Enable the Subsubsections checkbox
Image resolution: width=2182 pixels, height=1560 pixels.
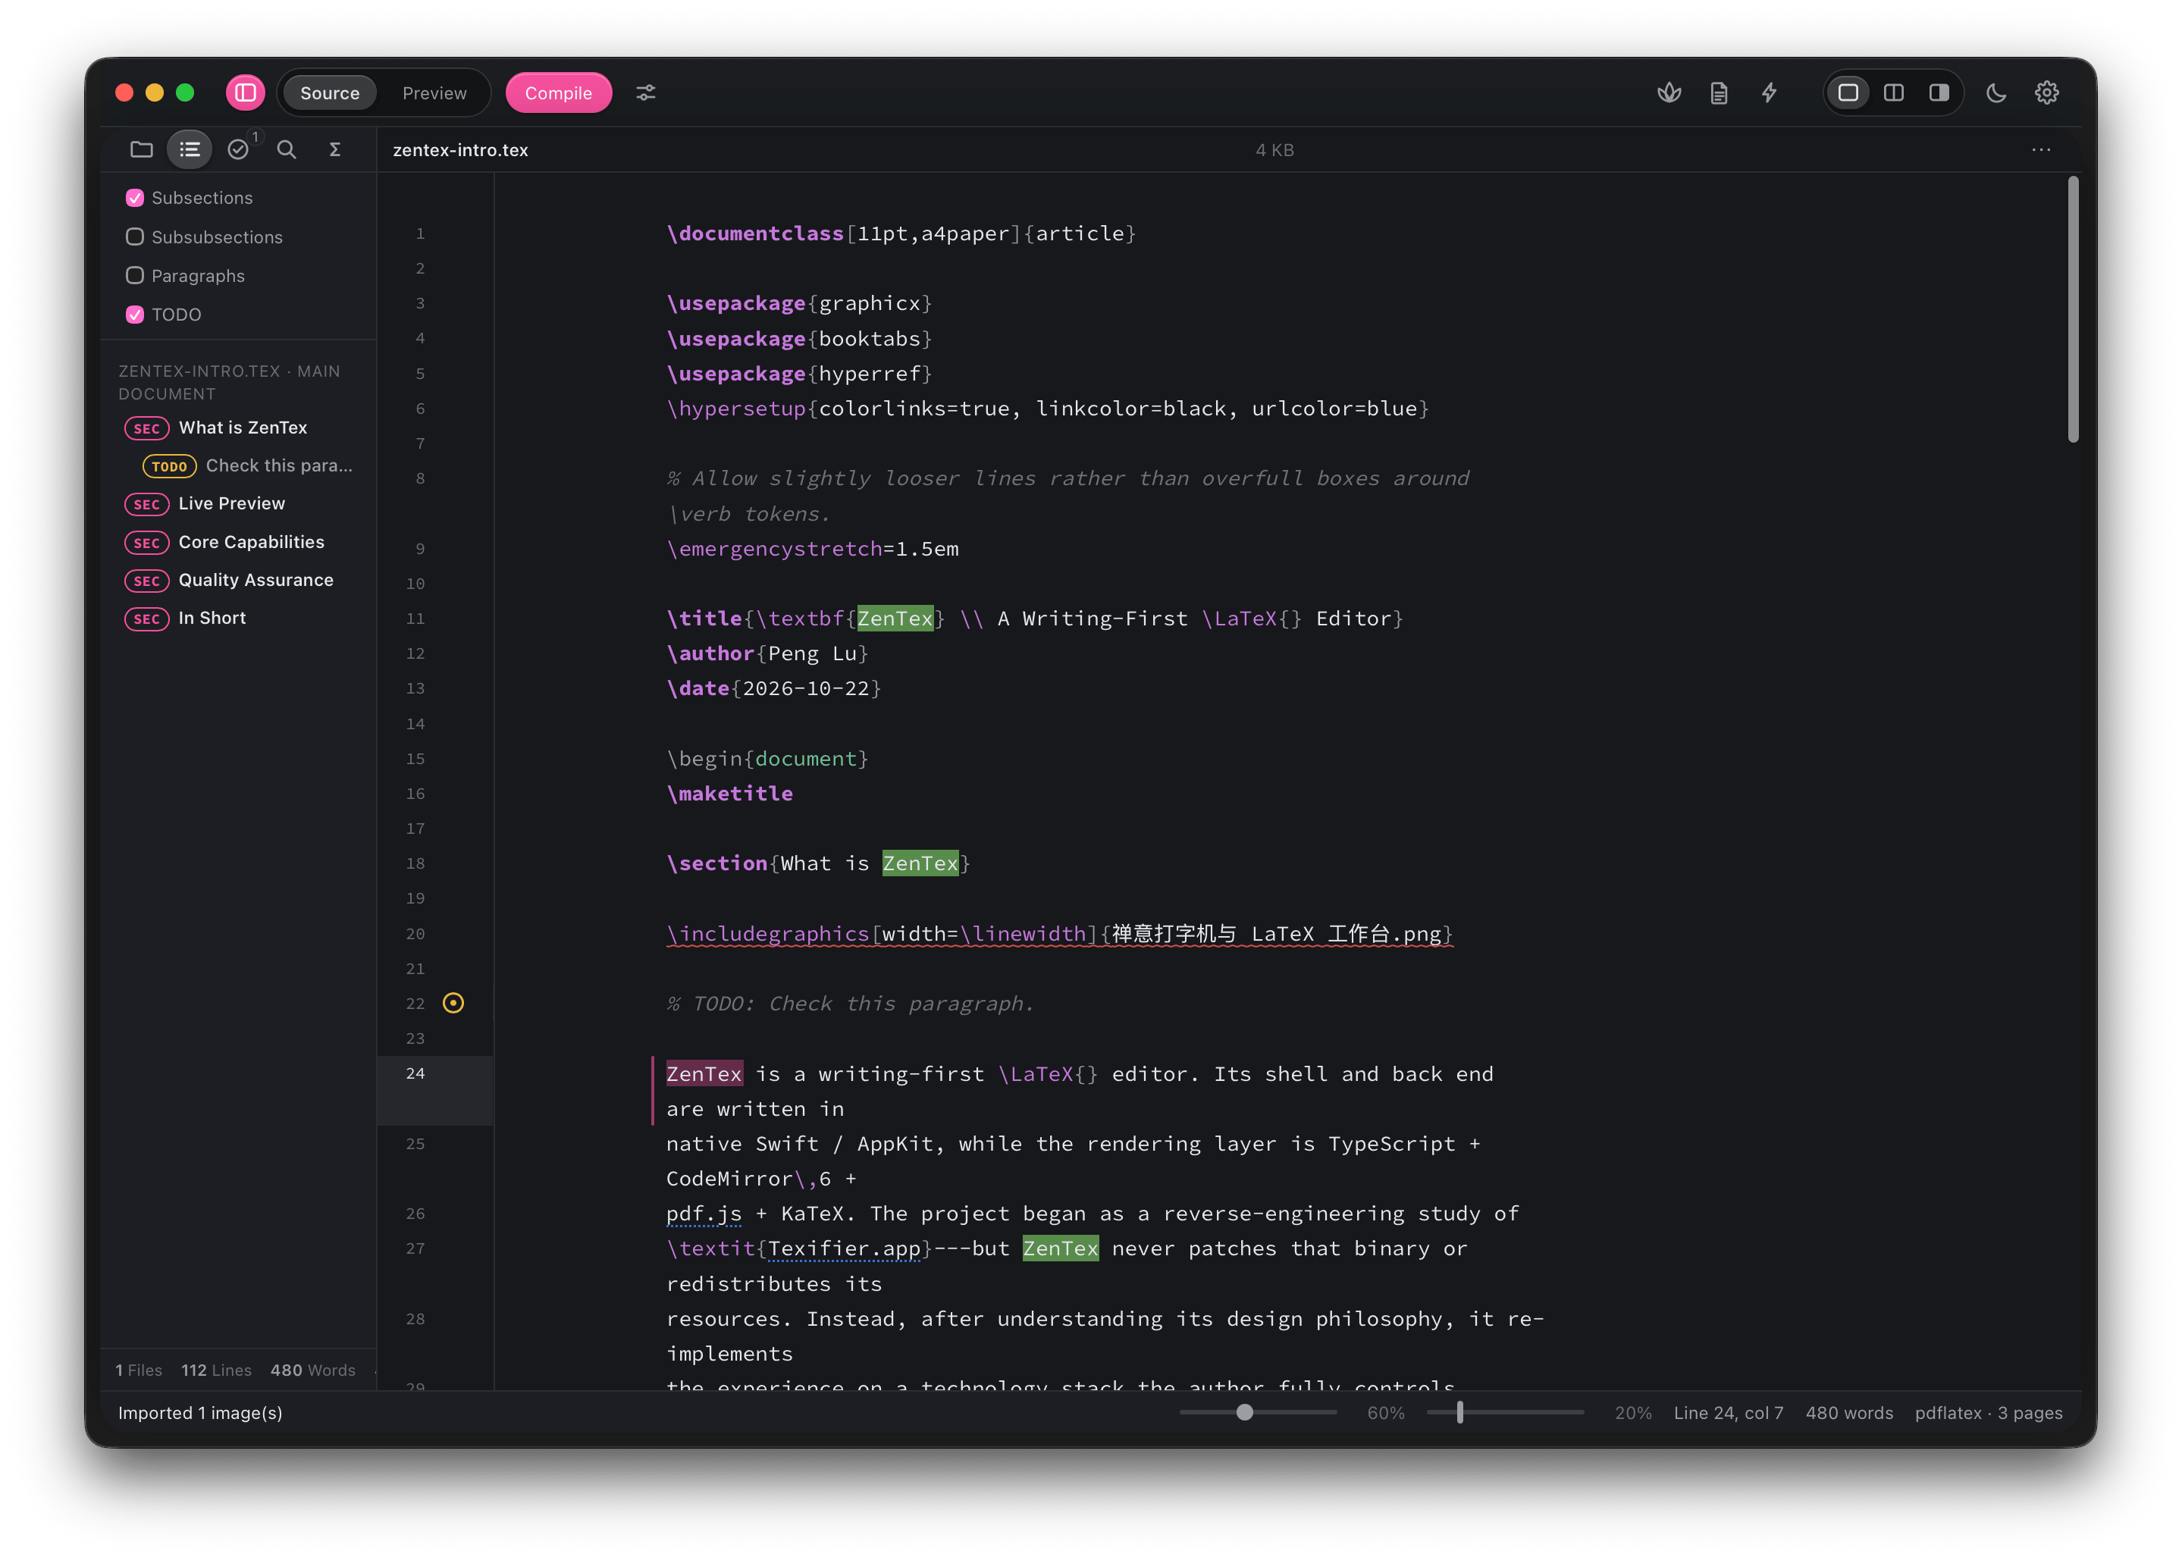click(134, 237)
